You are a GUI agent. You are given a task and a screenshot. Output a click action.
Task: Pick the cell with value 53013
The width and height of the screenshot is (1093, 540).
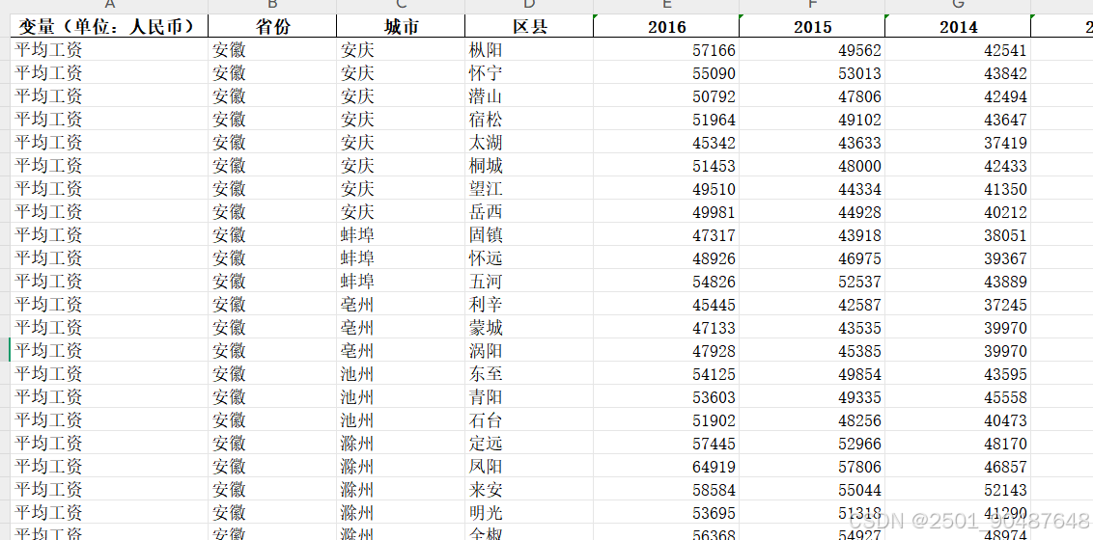click(812, 72)
